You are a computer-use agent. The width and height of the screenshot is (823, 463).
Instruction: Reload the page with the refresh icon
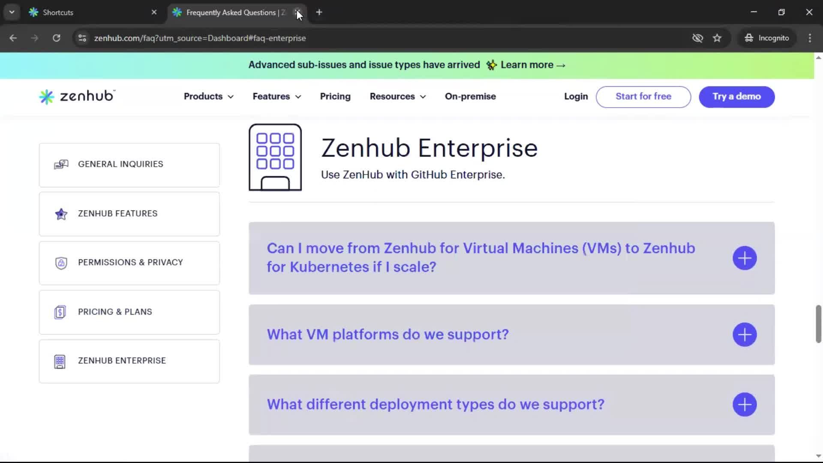pos(56,38)
